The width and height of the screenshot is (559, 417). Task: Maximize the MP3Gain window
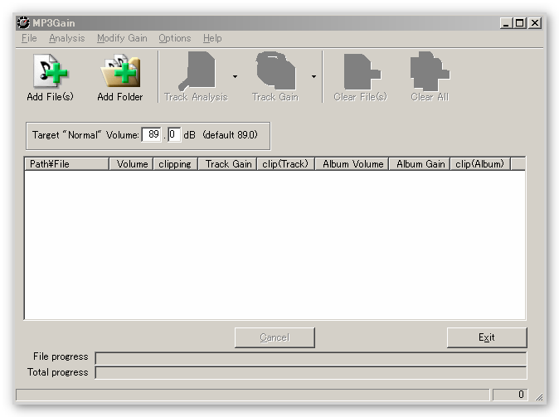tap(520, 23)
